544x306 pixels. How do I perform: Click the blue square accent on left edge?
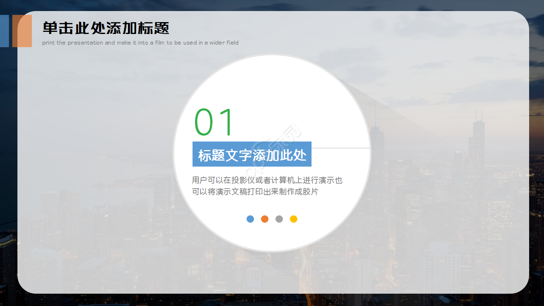tap(4, 31)
